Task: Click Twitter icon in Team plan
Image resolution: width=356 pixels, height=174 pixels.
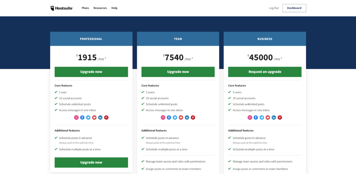Action: click(x=175, y=118)
